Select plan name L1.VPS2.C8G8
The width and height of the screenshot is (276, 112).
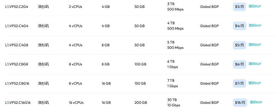(x=17, y=64)
